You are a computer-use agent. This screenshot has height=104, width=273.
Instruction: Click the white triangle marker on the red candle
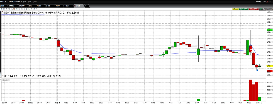[251, 50]
